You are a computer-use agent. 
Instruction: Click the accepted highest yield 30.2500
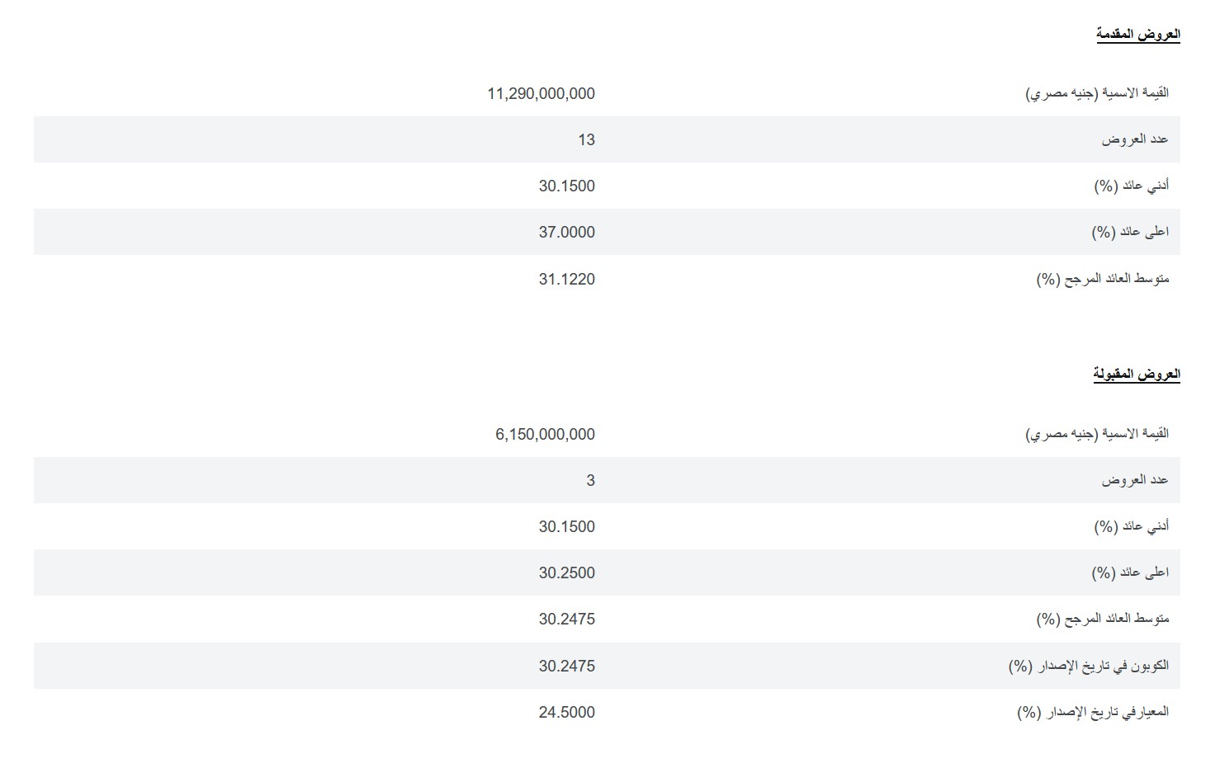[x=566, y=572]
